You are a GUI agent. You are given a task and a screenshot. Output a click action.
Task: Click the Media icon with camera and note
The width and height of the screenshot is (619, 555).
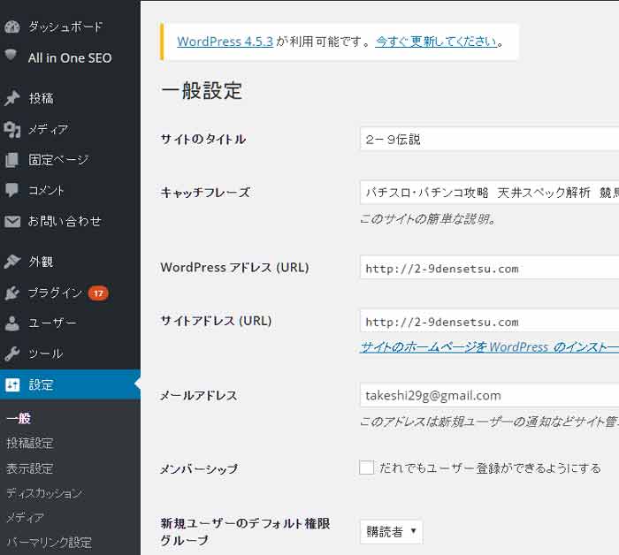[12, 129]
